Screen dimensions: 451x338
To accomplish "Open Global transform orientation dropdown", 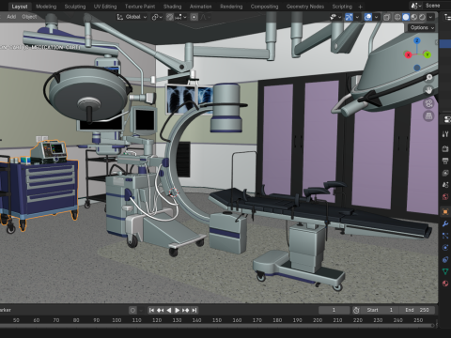I will click(x=132, y=17).
